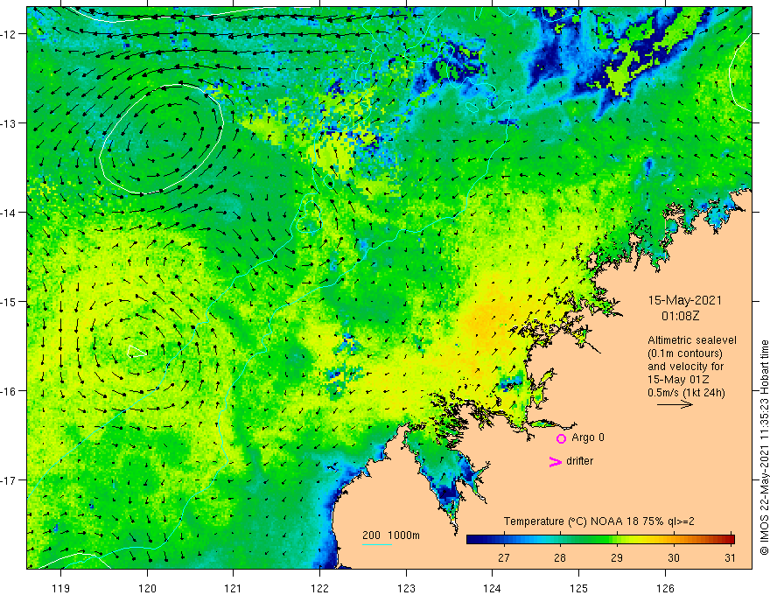Click the cyan 200 1000m depth contour line sample
Image resolution: width=770 pixels, height=595 pixels.
pos(376,544)
